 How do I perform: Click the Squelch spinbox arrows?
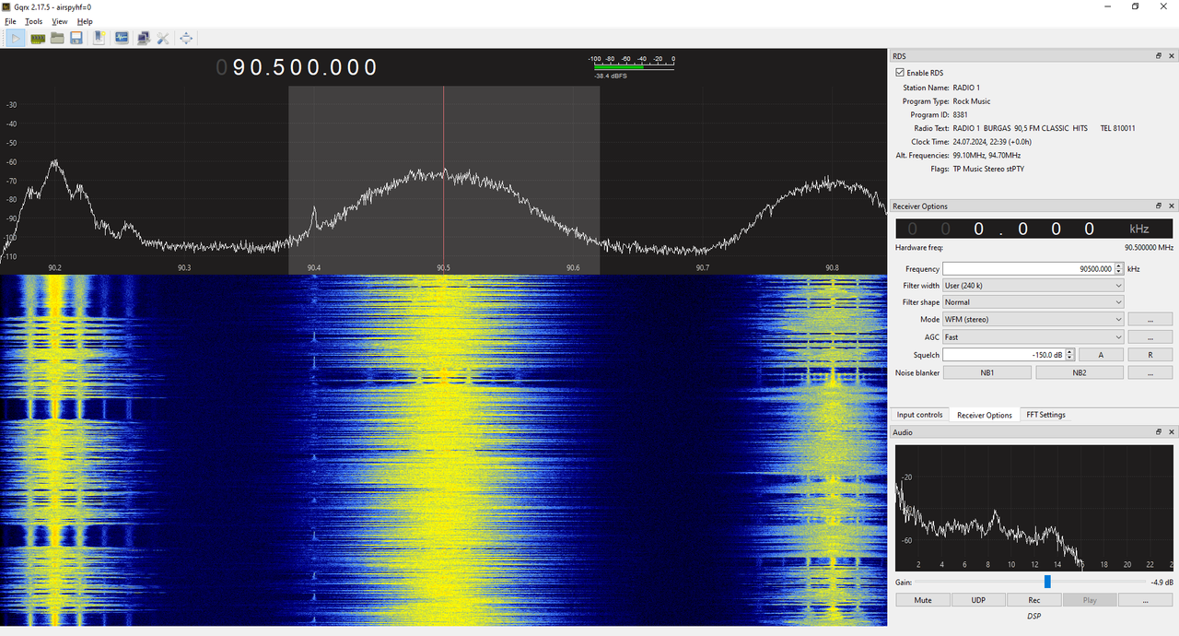point(1069,355)
